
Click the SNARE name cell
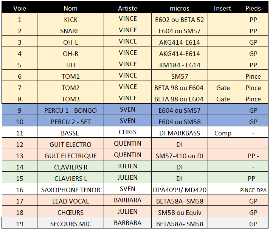click(x=70, y=31)
